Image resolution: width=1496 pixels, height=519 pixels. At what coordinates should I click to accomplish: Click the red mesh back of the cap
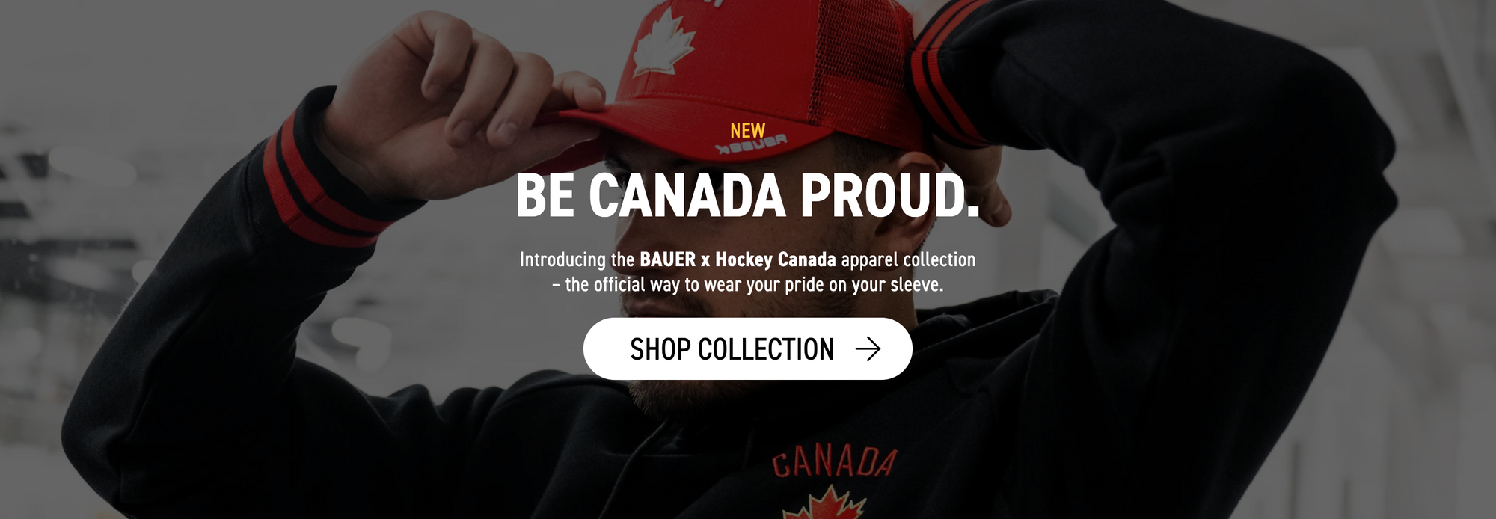click(x=868, y=67)
